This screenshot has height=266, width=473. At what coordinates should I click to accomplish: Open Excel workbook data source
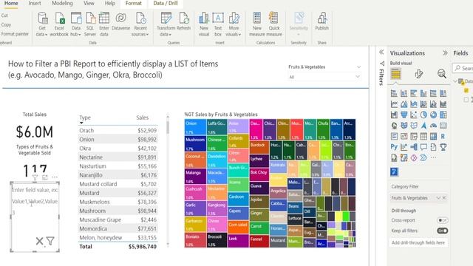click(x=59, y=24)
